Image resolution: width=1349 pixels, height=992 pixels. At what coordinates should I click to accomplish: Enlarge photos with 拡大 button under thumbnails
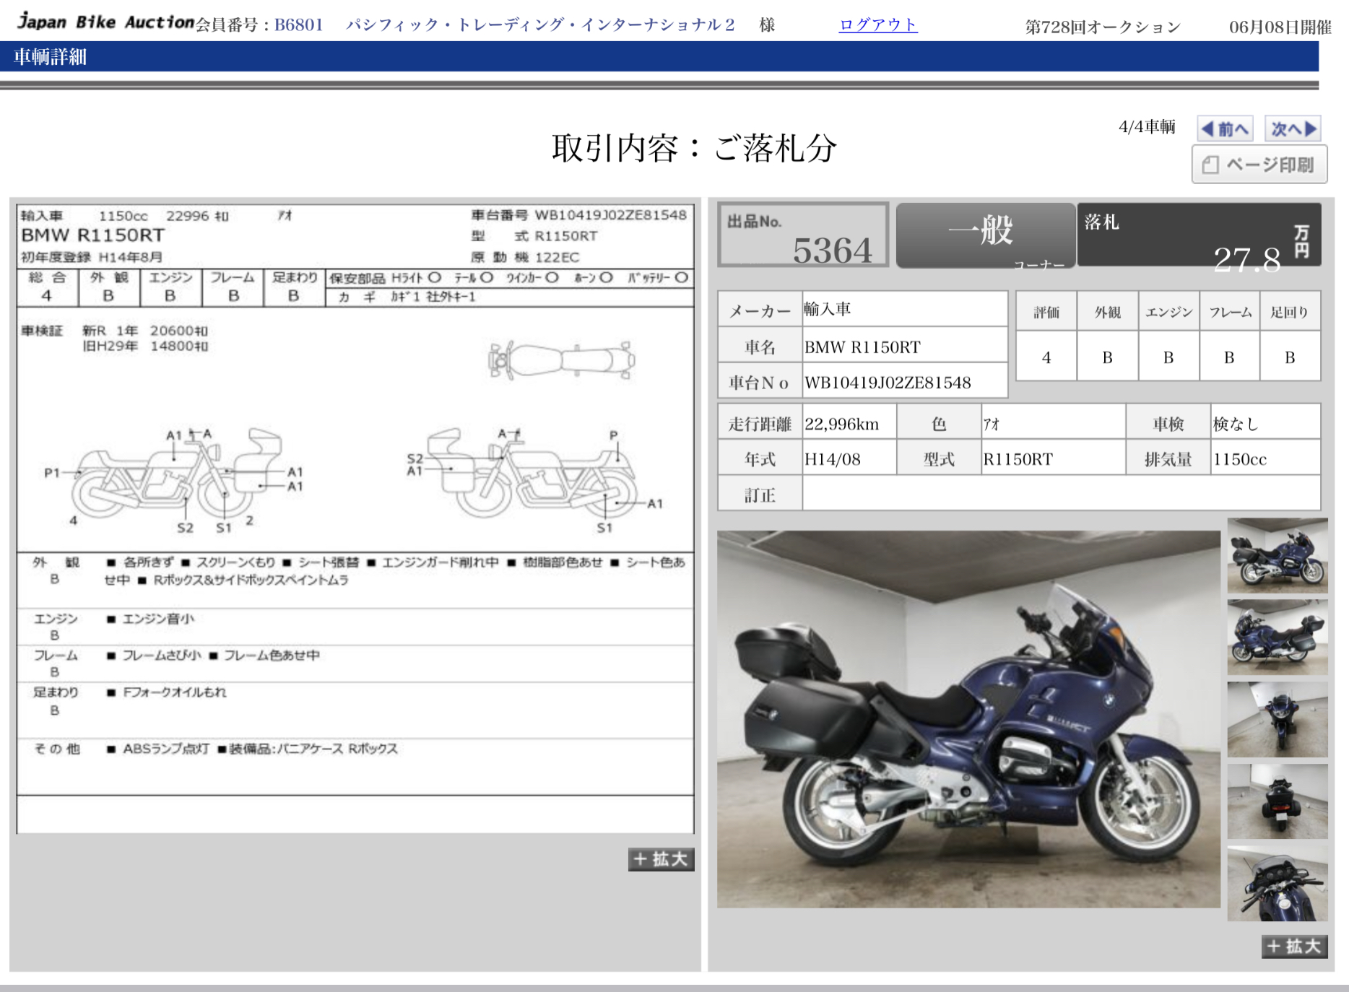[x=1294, y=947]
